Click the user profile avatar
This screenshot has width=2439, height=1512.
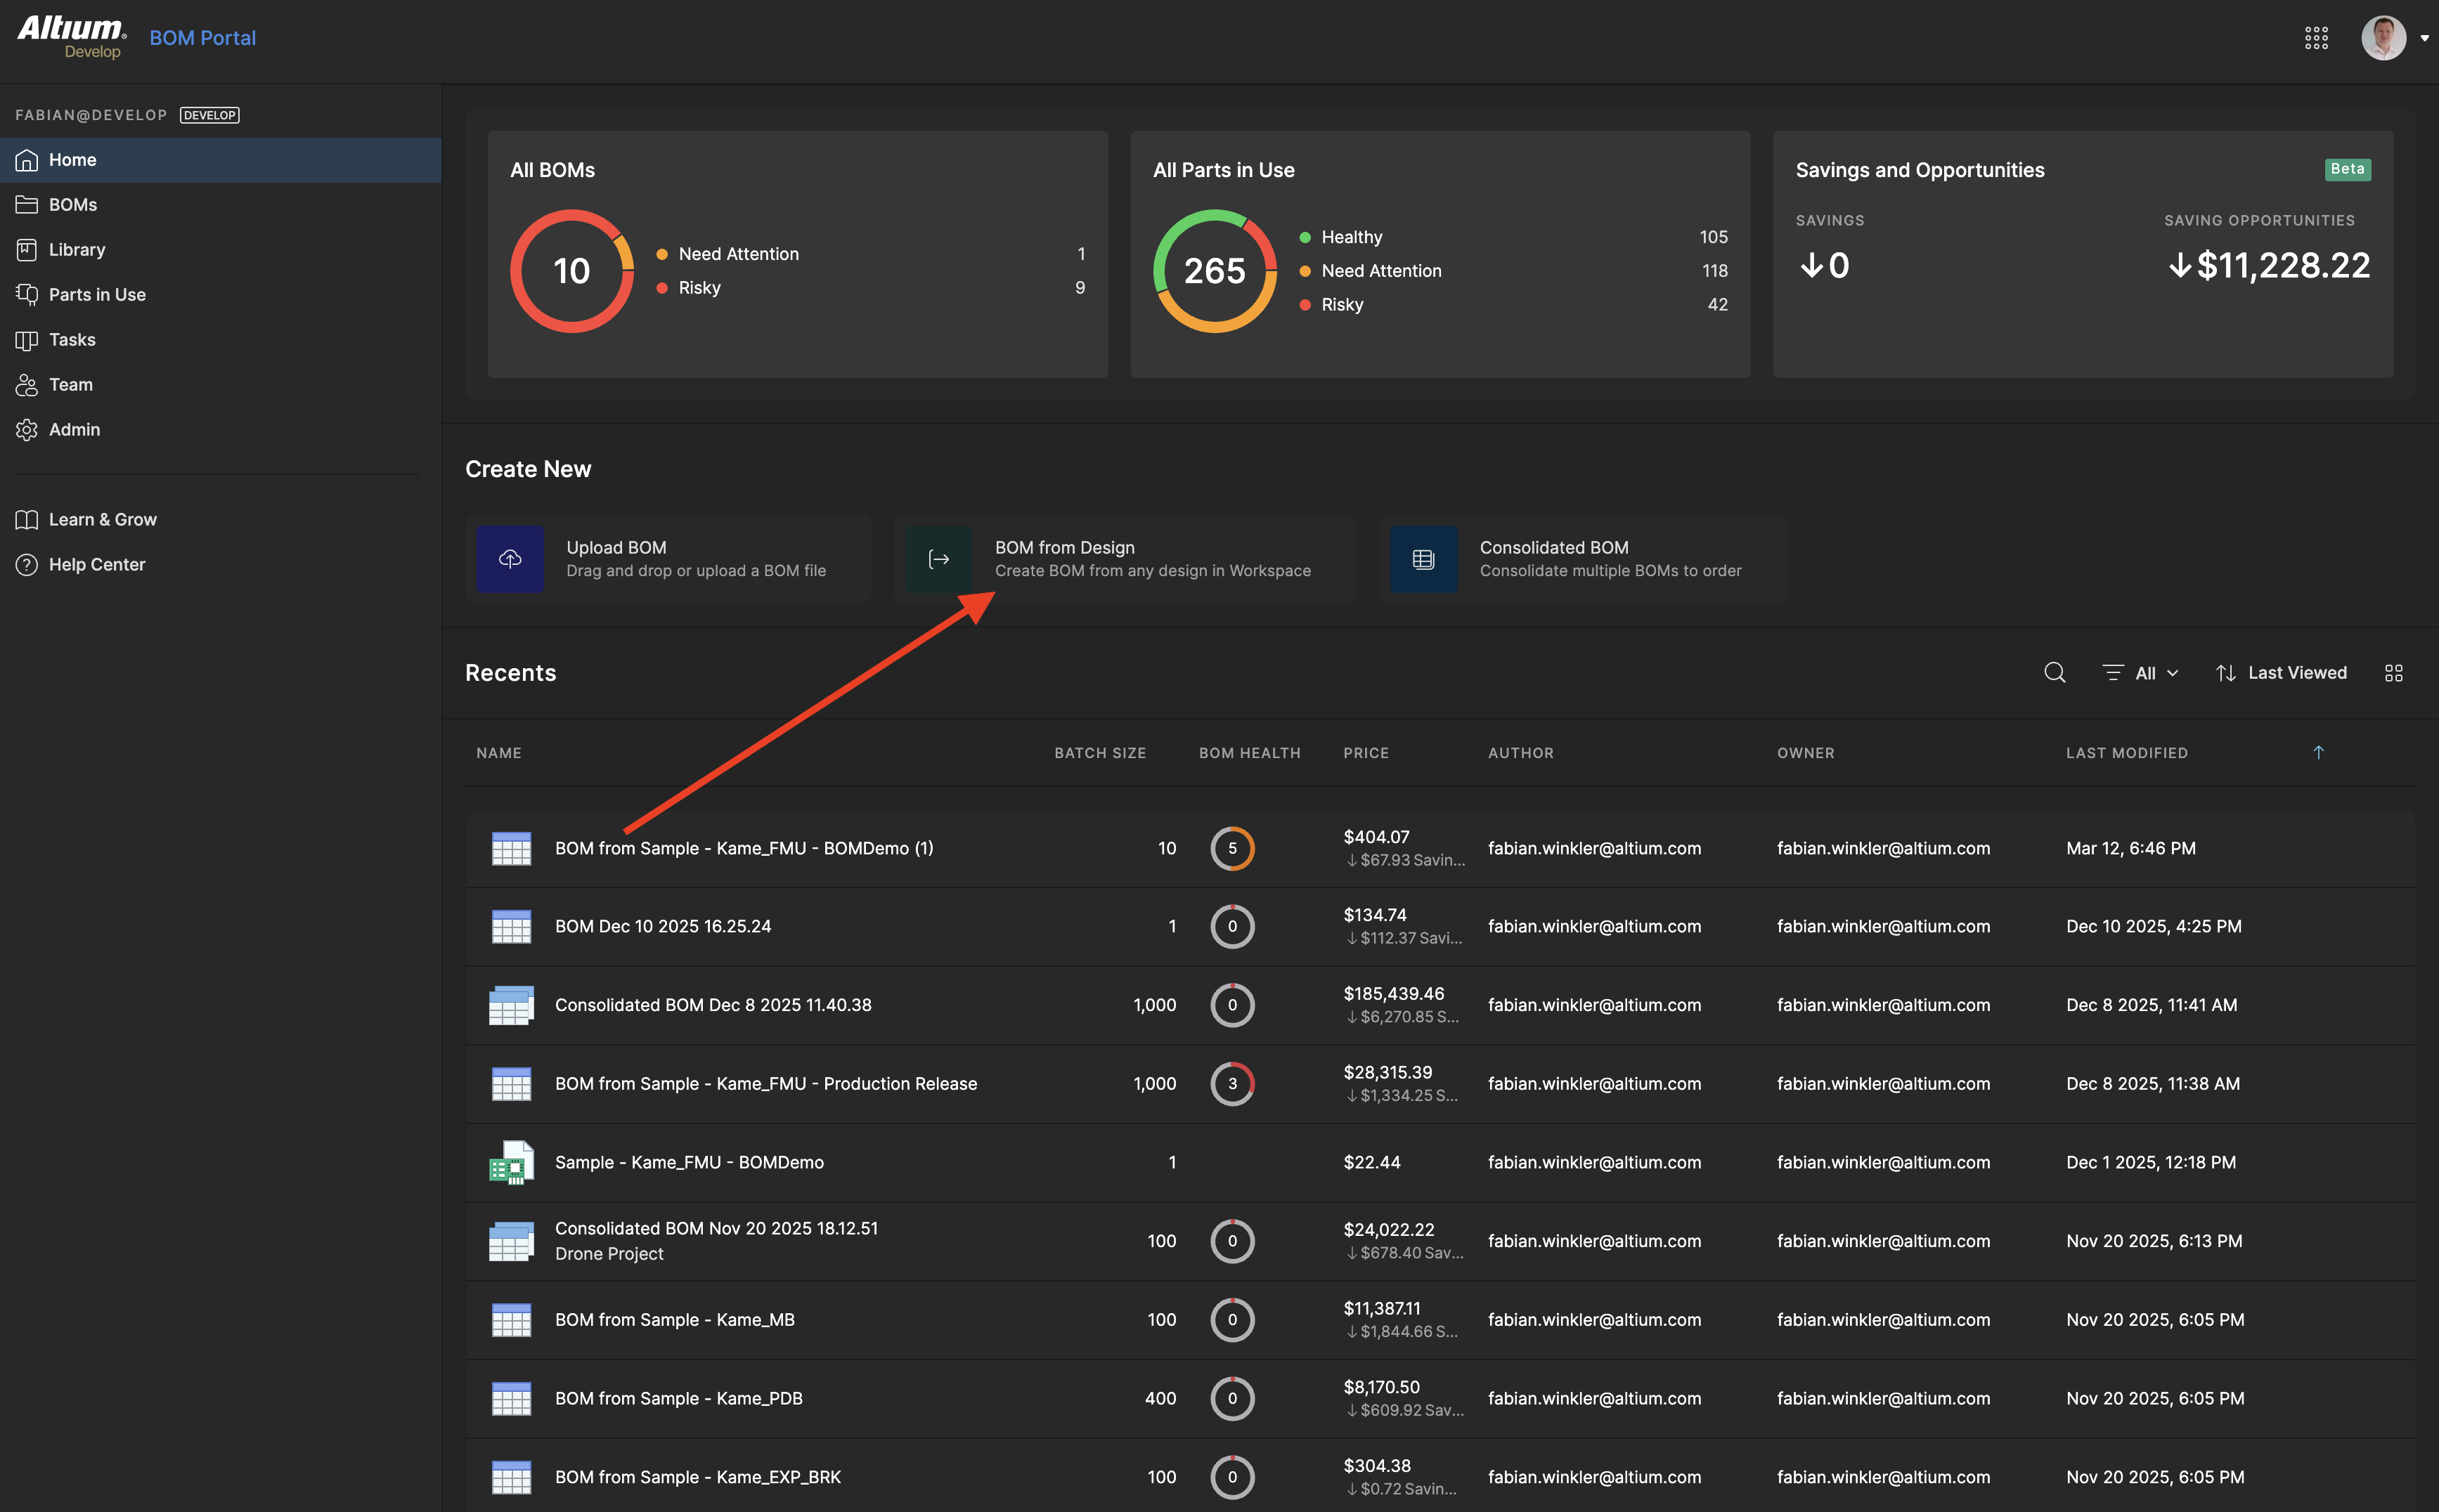(x=2383, y=38)
